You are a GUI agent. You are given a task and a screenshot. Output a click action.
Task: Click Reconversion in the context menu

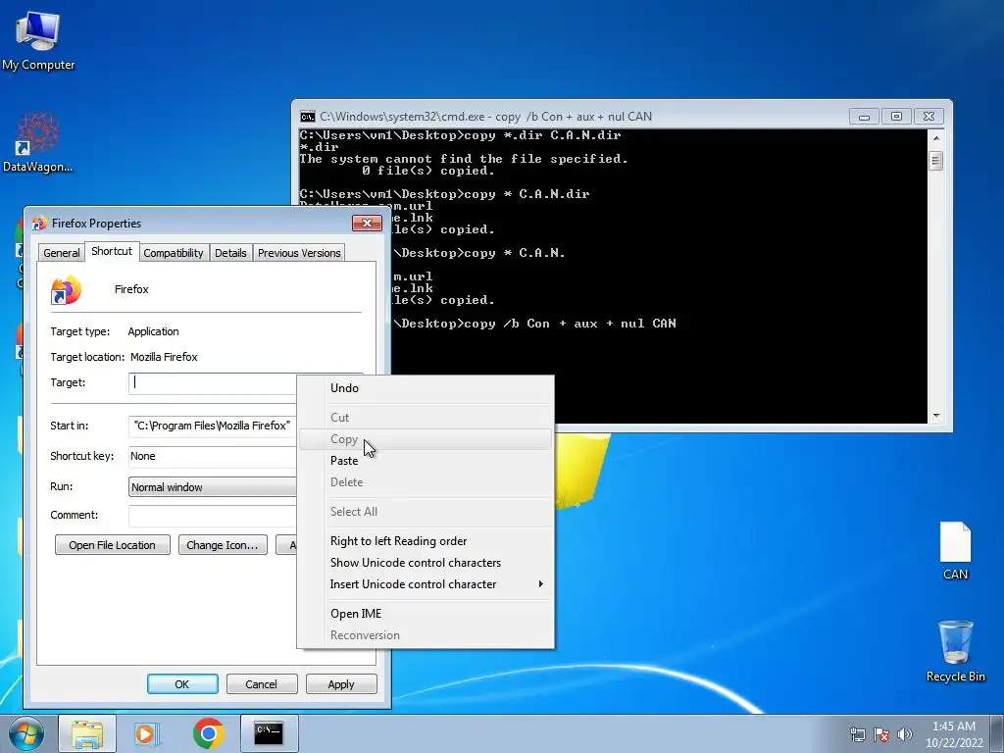click(426, 635)
